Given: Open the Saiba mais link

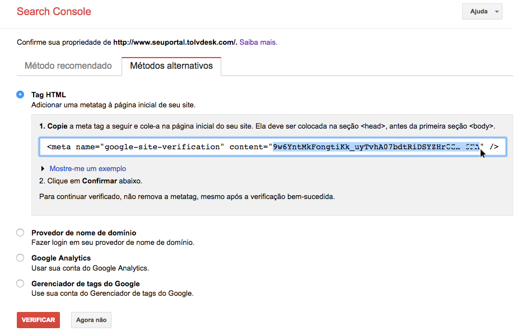Looking at the screenshot, I should click(258, 42).
